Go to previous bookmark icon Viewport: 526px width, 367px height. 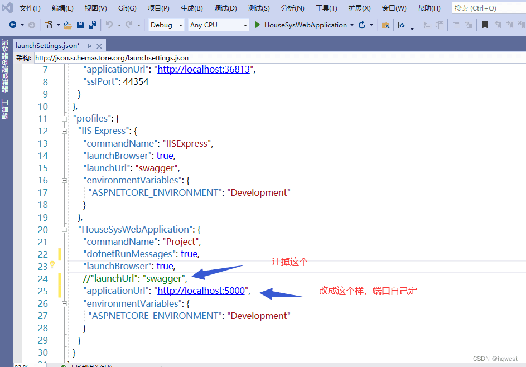coord(498,25)
